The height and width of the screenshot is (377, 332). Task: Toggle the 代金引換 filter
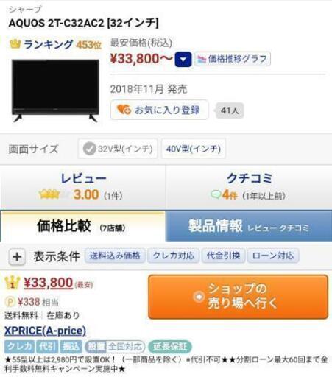point(223,256)
